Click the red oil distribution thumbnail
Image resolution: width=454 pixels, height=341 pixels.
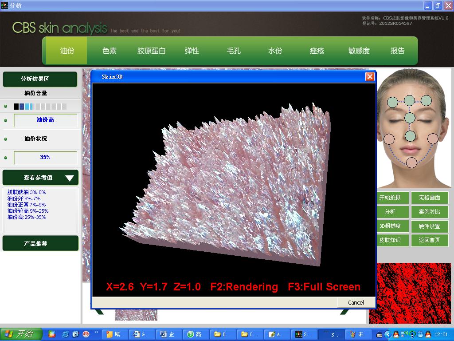(409, 293)
